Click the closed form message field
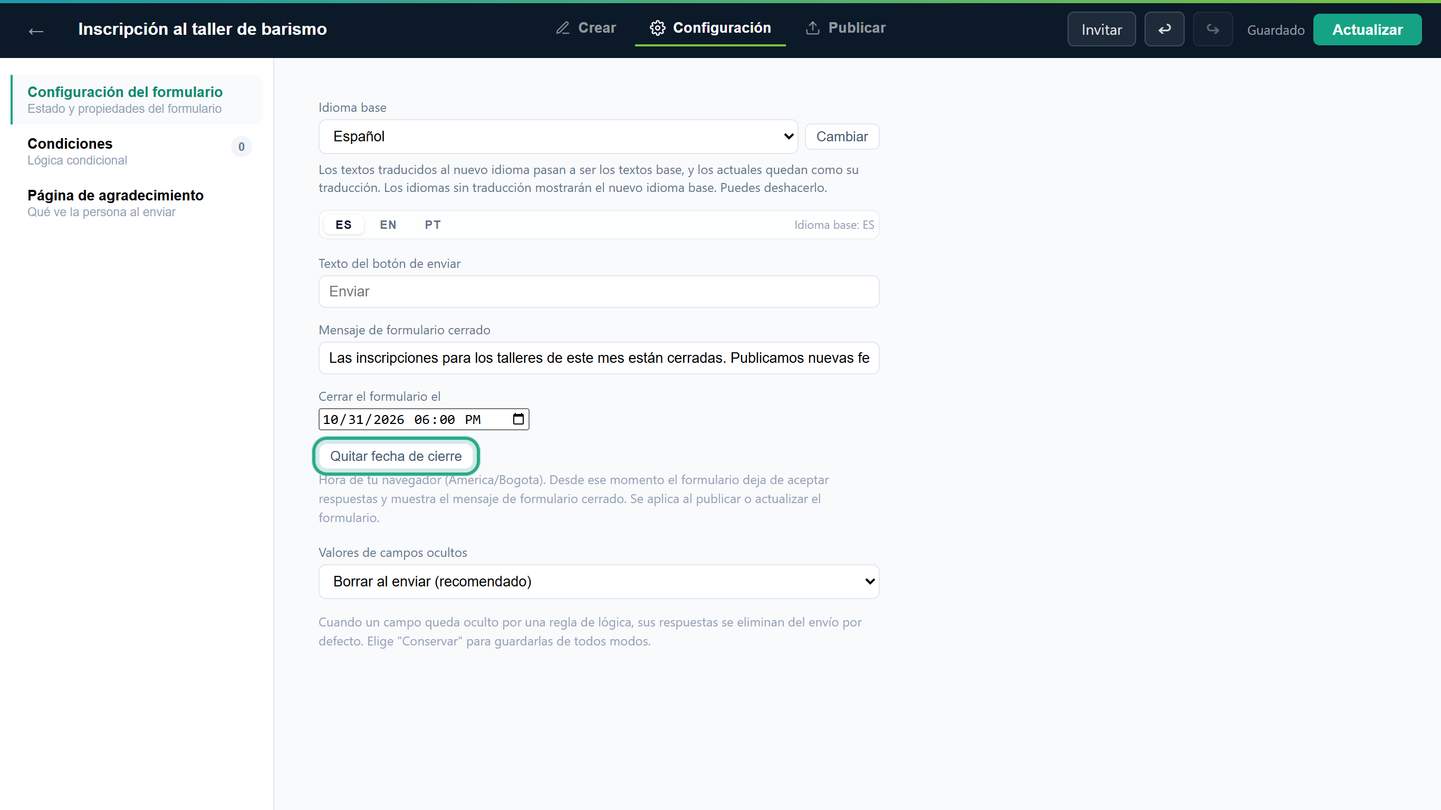Viewport: 1441px width, 810px height. point(599,358)
